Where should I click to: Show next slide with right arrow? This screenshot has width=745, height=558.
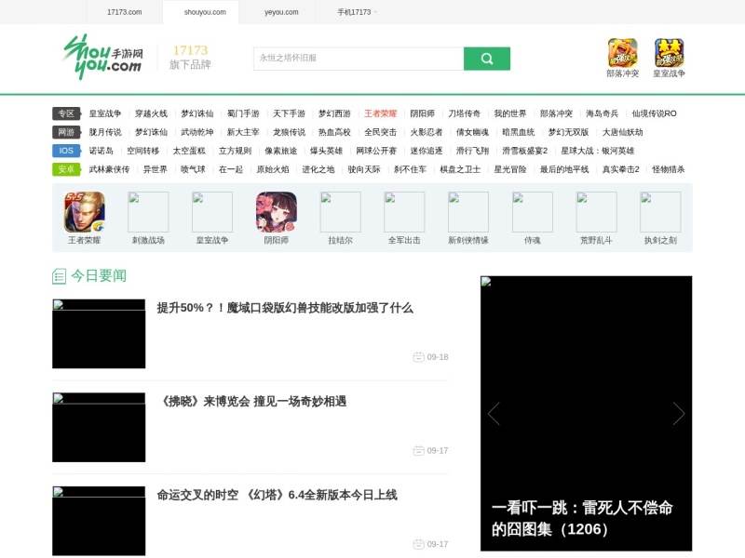coord(679,413)
